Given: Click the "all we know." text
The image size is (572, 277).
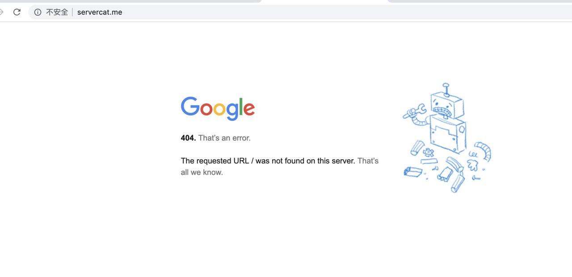Looking at the screenshot, I should (202, 172).
